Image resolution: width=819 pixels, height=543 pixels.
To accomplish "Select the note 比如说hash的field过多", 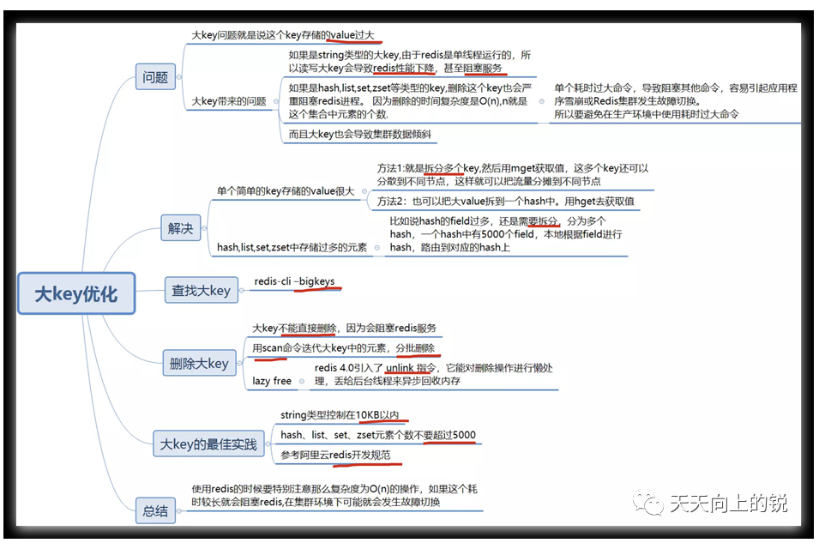I will pyautogui.click(x=506, y=234).
